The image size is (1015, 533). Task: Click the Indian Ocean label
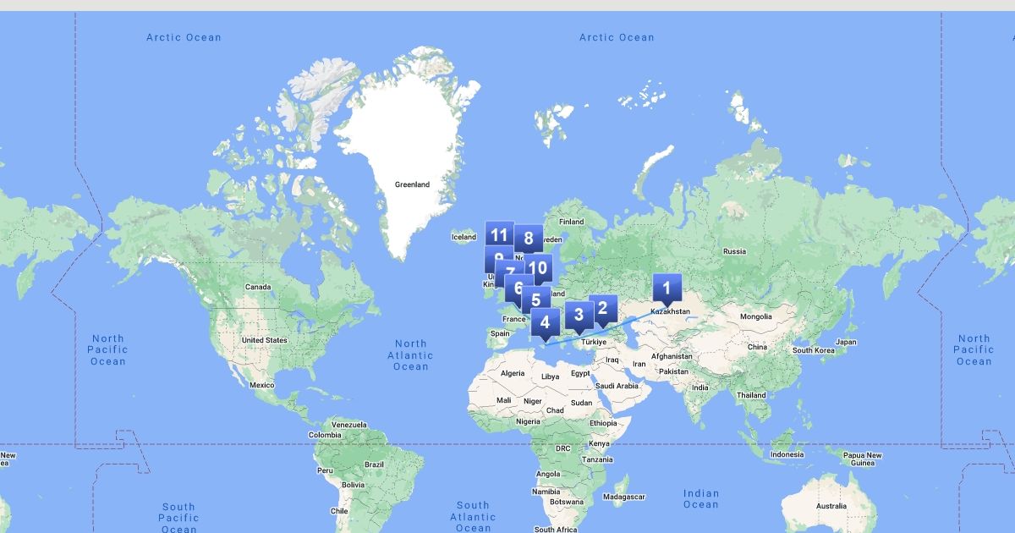pos(701,499)
